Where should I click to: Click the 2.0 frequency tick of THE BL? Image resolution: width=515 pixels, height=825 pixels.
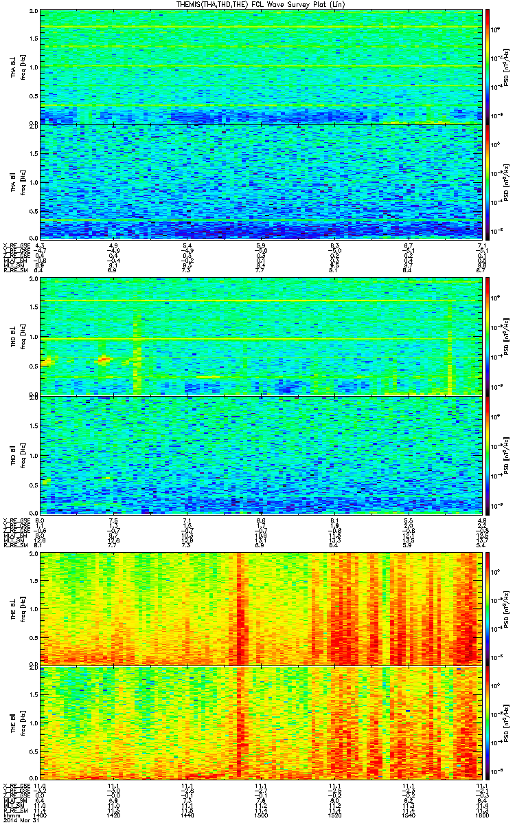(x=34, y=553)
